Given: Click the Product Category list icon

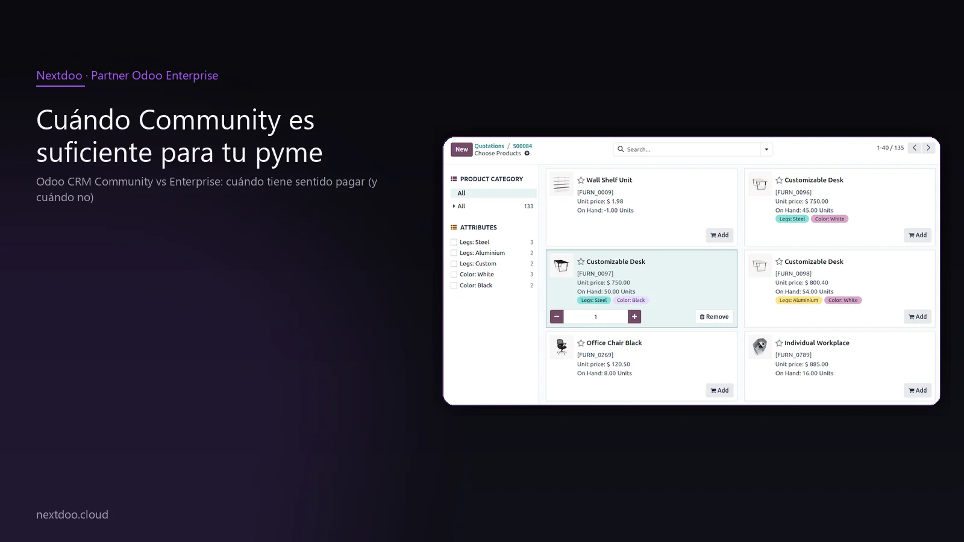Looking at the screenshot, I should 454,179.
